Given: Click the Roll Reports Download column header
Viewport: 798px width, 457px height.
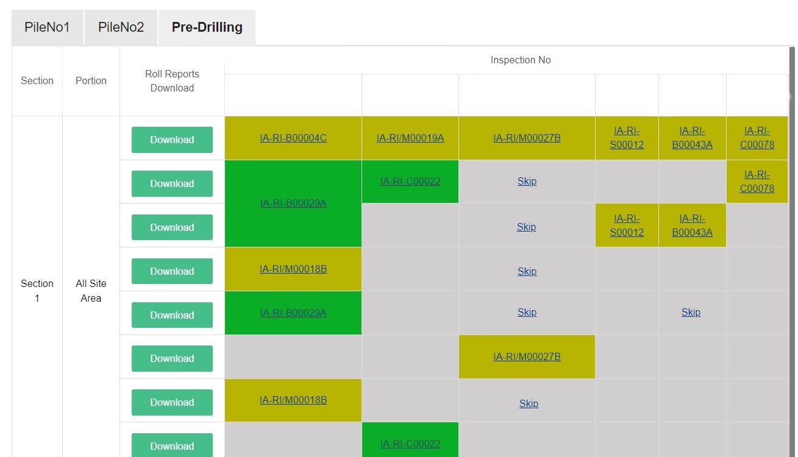Looking at the screenshot, I should coord(172,81).
